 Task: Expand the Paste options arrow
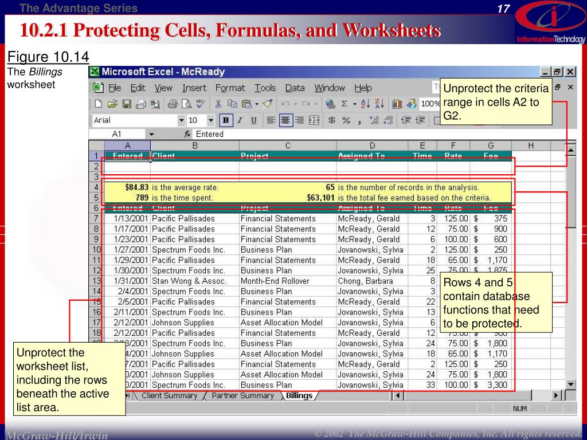(x=257, y=104)
